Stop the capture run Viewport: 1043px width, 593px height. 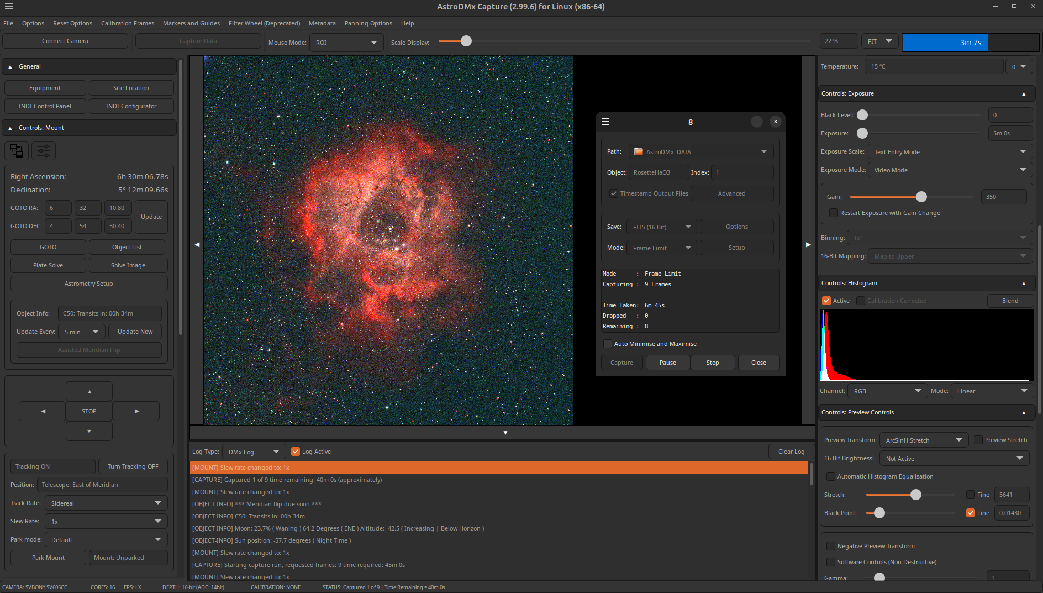(x=713, y=363)
